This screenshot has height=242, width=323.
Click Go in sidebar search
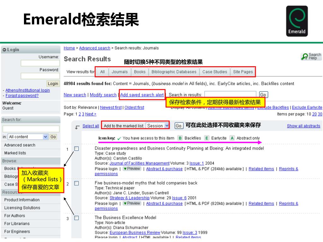(x=53, y=137)
